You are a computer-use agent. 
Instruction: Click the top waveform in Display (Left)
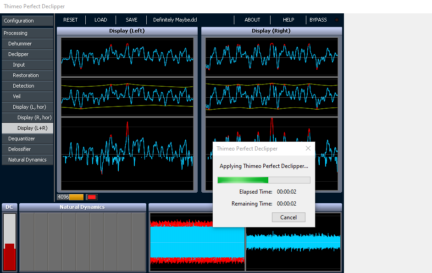pos(127,57)
